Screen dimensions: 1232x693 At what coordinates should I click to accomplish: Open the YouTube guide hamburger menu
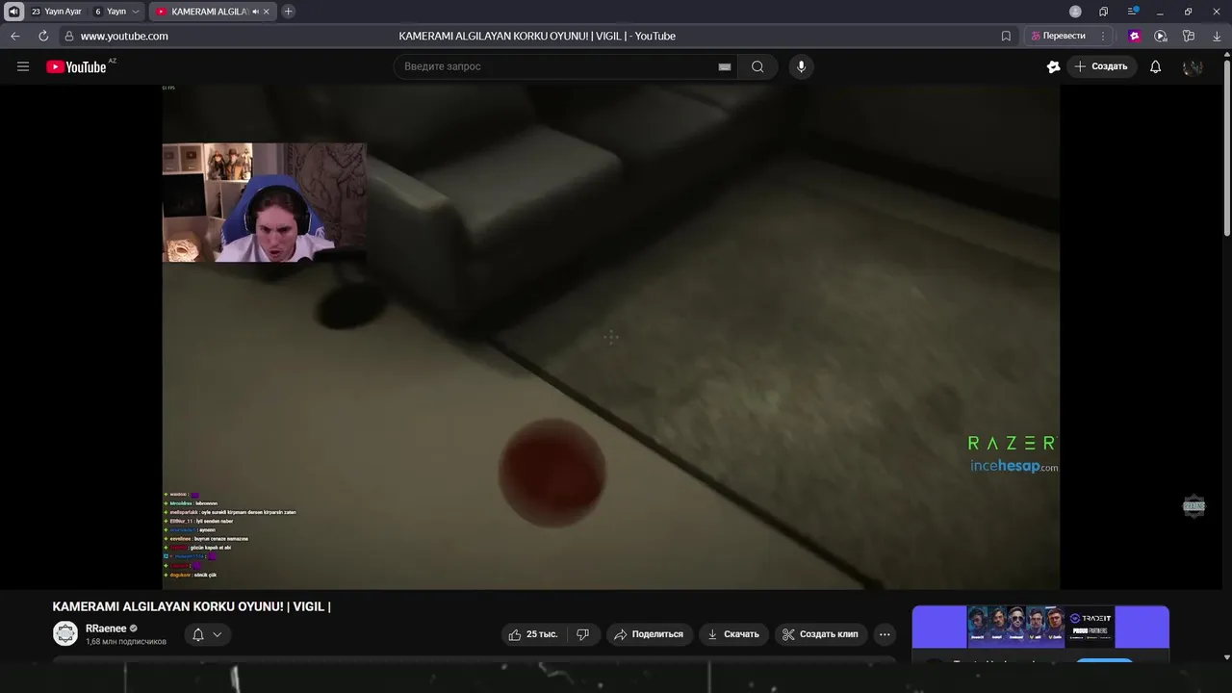click(x=23, y=66)
